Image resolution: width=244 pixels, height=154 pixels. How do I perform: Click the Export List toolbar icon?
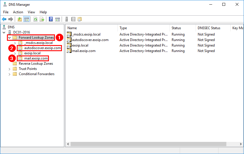(x=42, y=19)
